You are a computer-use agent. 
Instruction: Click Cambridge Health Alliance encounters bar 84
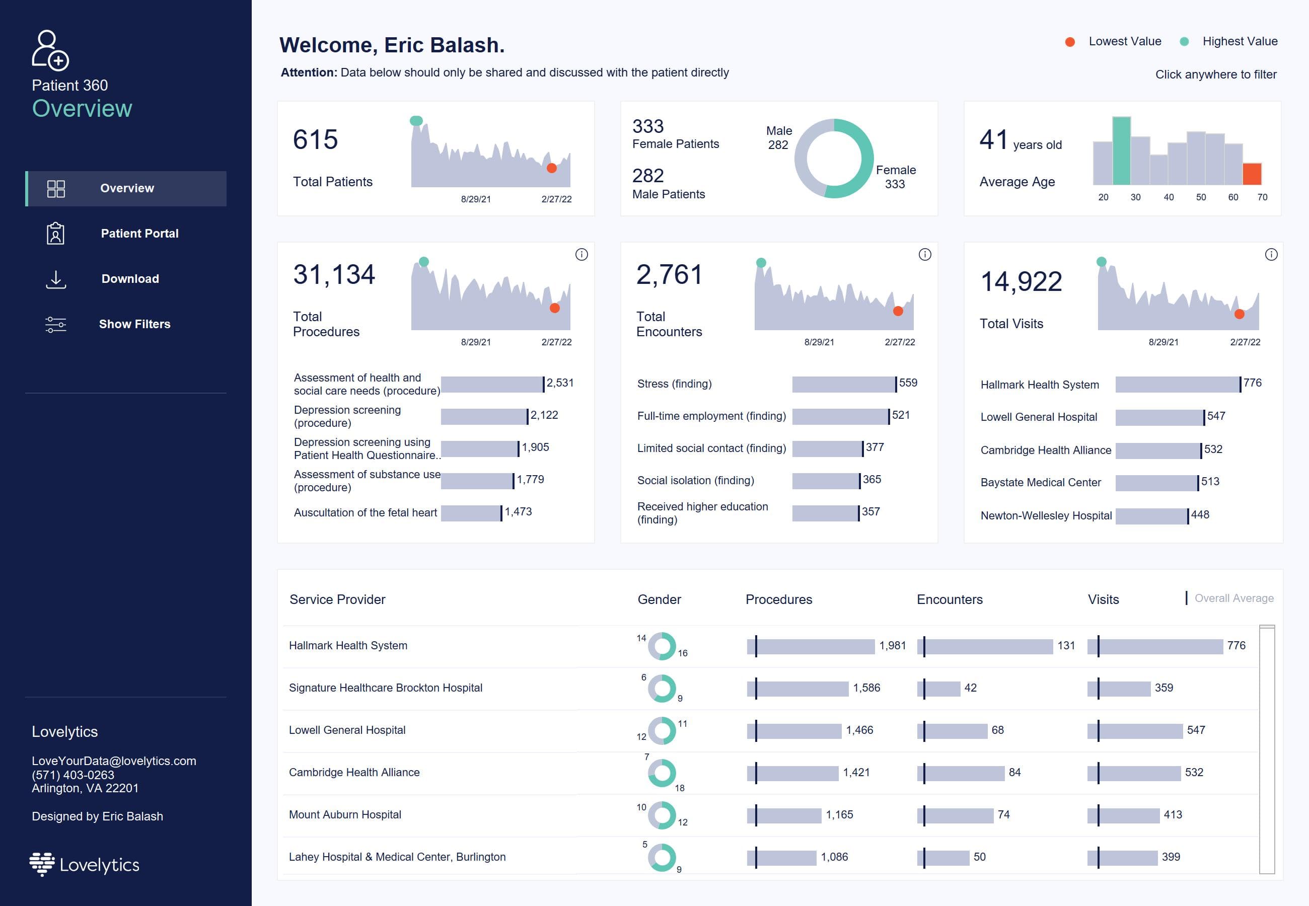tap(961, 773)
